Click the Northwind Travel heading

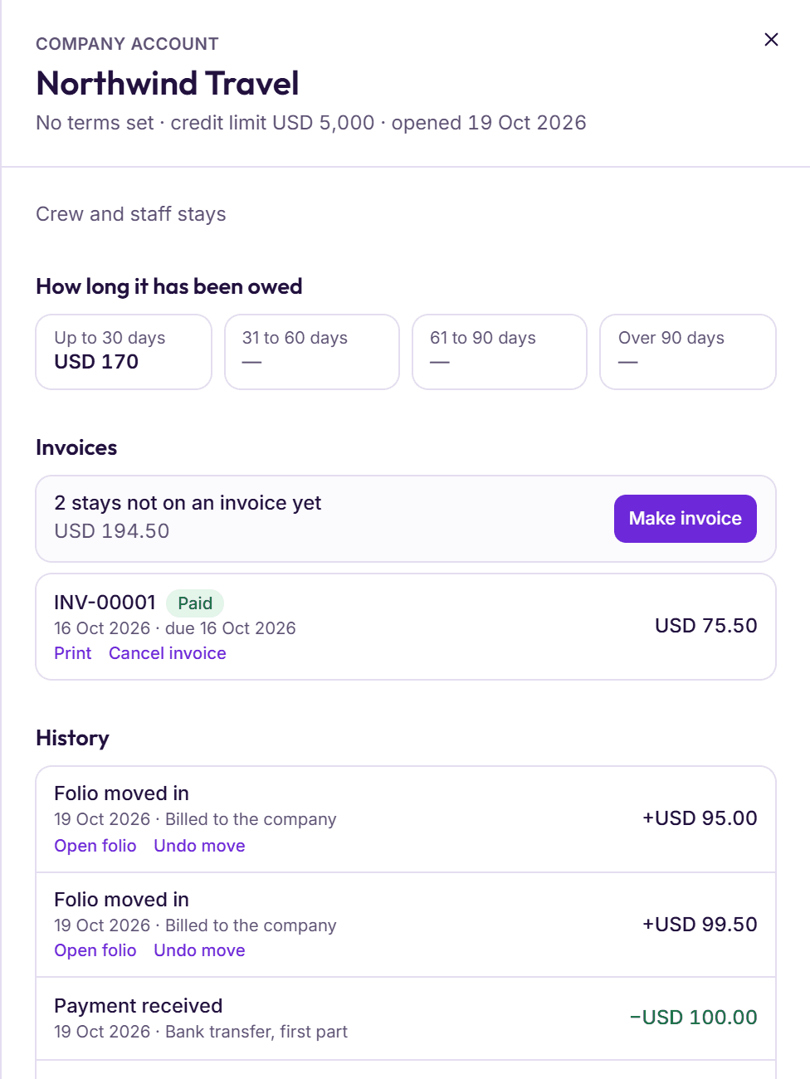(168, 83)
